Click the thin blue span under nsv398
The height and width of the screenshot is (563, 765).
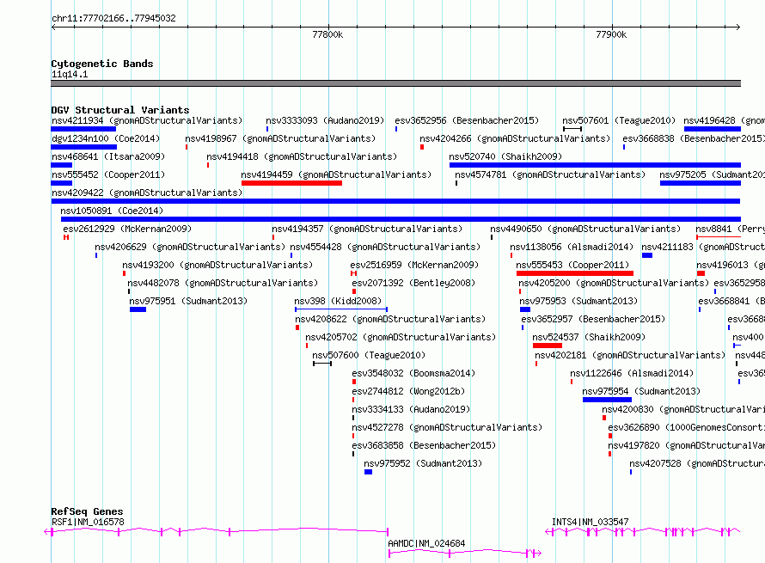341,309
